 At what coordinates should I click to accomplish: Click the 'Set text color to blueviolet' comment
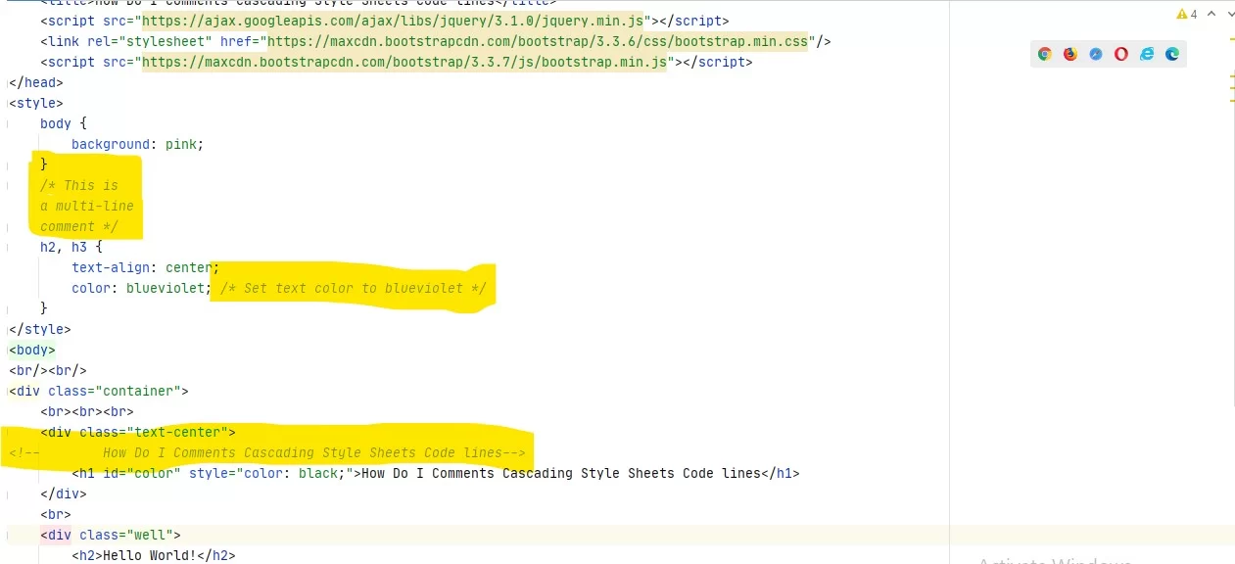pyautogui.click(x=354, y=288)
